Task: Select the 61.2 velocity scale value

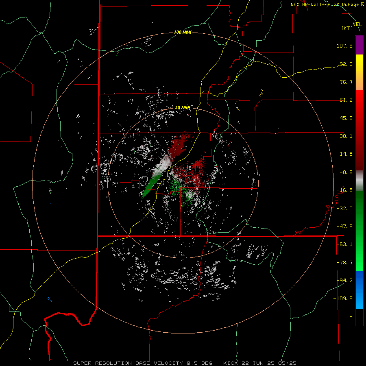Action: 346,100
